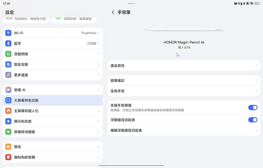Open 全局手寫 via its chevron

pos(256,91)
